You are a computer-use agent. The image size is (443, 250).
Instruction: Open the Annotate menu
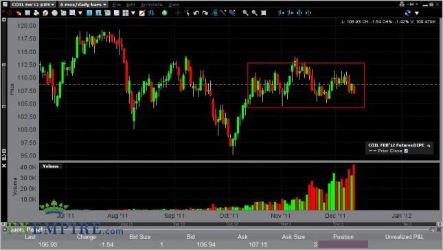[x=151, y=5]
